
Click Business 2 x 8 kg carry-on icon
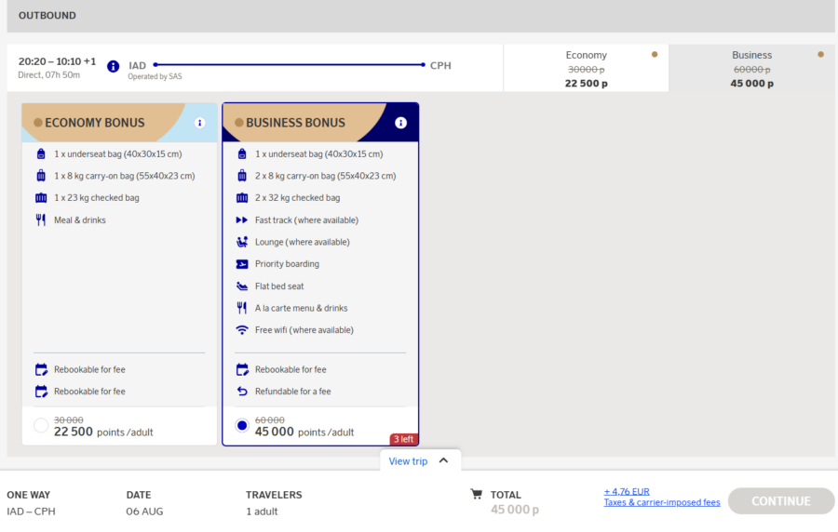(x=242, y=176)
